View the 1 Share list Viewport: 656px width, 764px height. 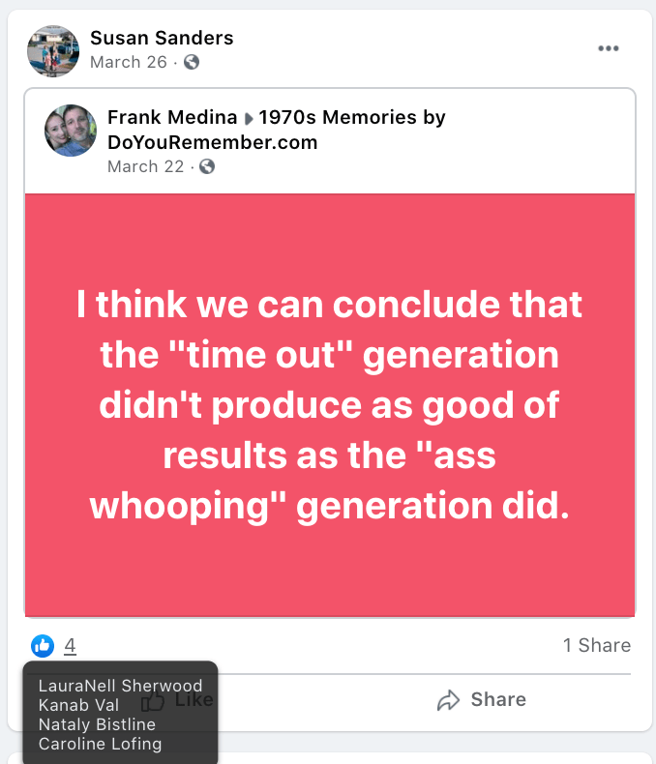596,645
